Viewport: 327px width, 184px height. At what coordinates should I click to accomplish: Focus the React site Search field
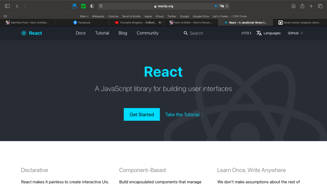[196, 33]
